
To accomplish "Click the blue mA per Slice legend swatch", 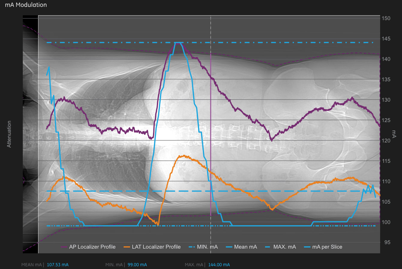I will (307, 247).
